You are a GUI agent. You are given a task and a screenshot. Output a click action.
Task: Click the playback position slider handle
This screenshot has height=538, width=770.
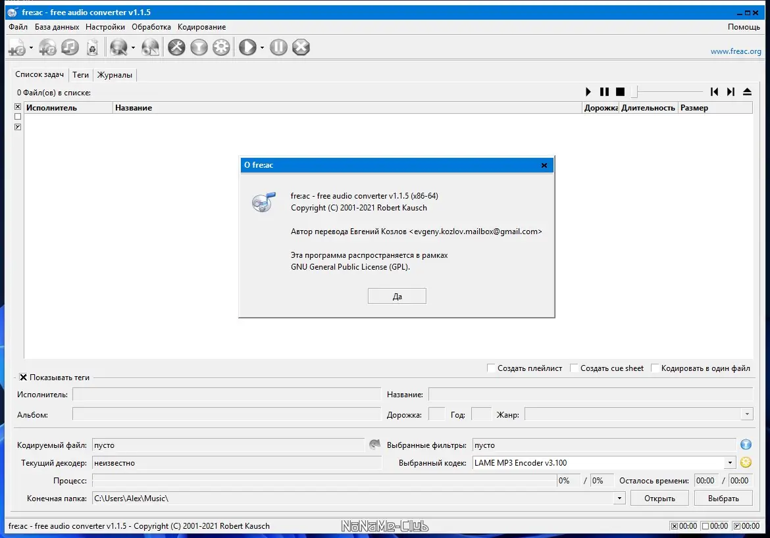pyautogui.click(x=634, y=92)
